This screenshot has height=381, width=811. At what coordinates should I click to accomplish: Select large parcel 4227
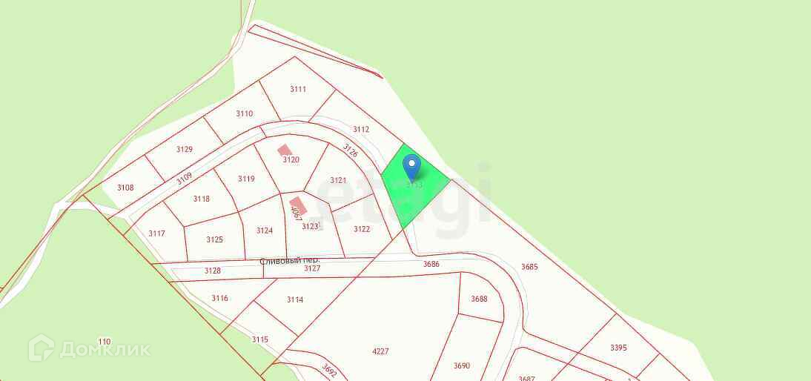tap(380, 351)
